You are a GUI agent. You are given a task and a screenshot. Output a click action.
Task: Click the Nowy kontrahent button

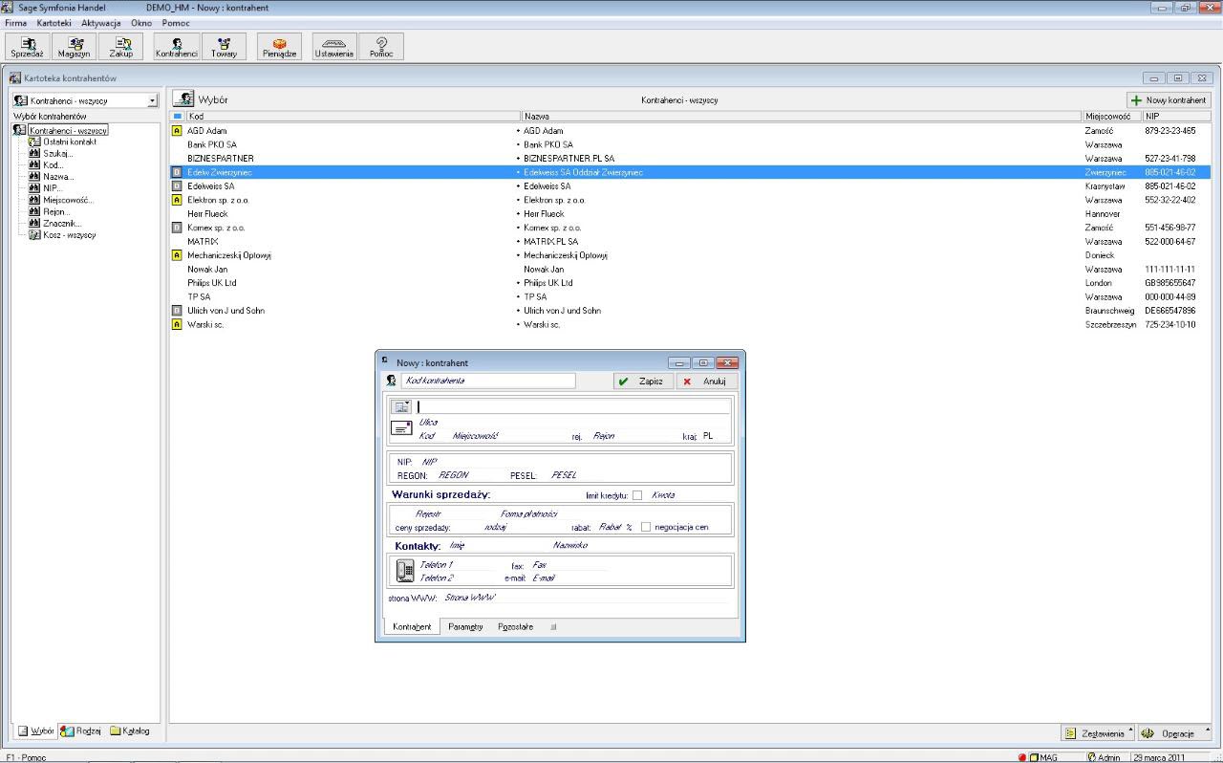click(1166, 98)
